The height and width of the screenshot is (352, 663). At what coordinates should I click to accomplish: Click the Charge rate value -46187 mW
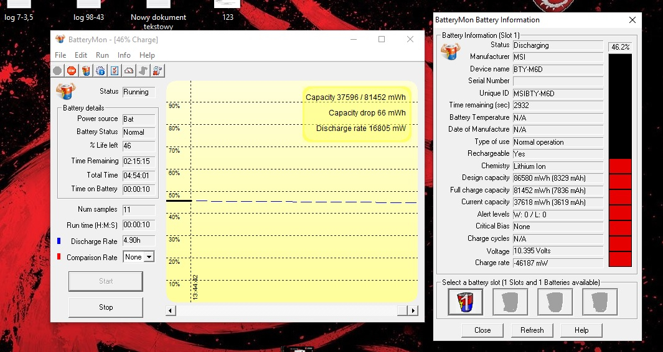(x=558, y=263)
